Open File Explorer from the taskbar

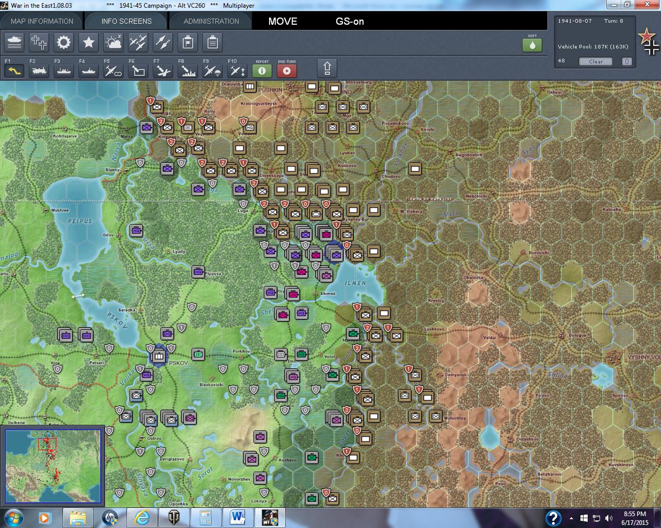click(x=77, y=518)
